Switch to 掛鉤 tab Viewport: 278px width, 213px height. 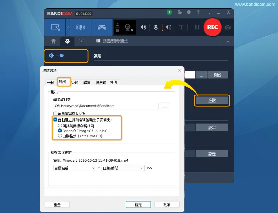[x=75, y=82]
